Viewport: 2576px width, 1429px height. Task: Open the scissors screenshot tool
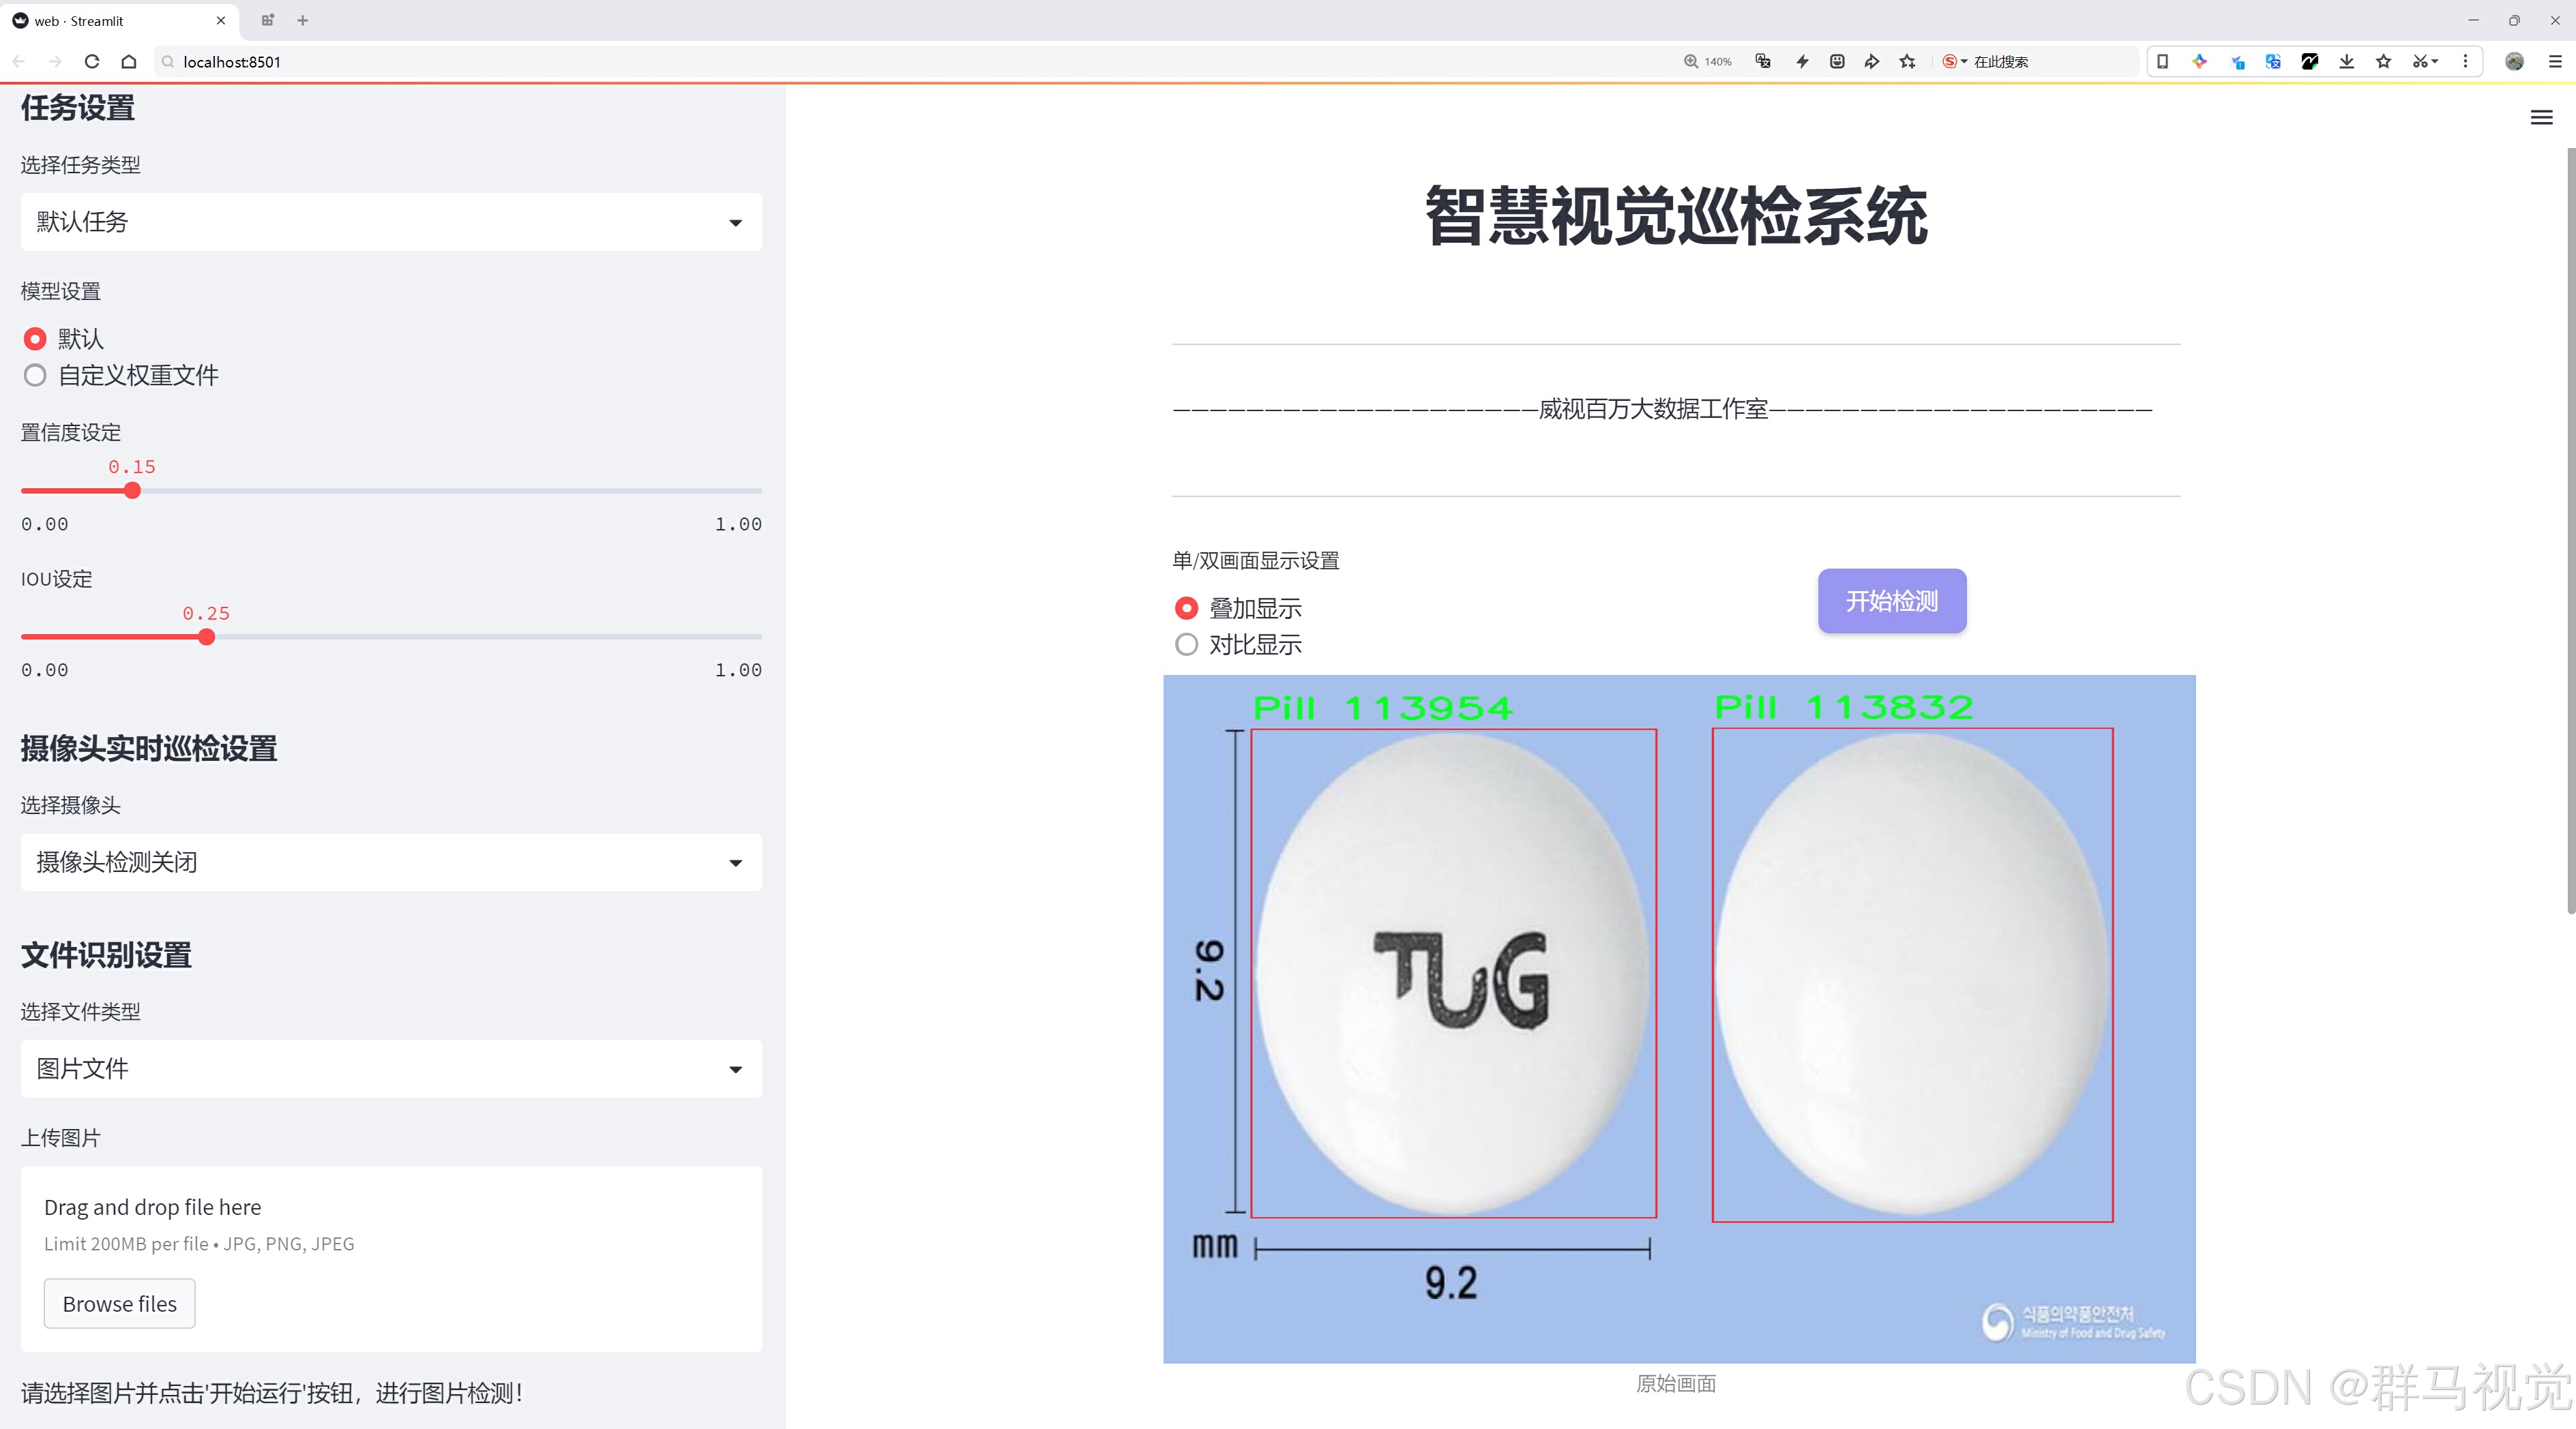click(2418, 62)
